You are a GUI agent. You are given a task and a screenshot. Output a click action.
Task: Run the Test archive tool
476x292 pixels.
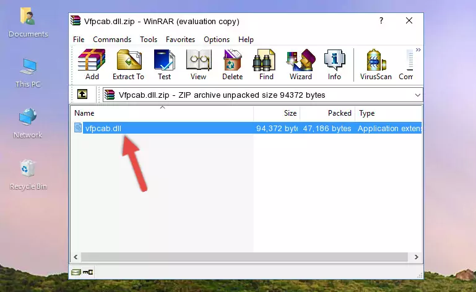coord(164,64)
